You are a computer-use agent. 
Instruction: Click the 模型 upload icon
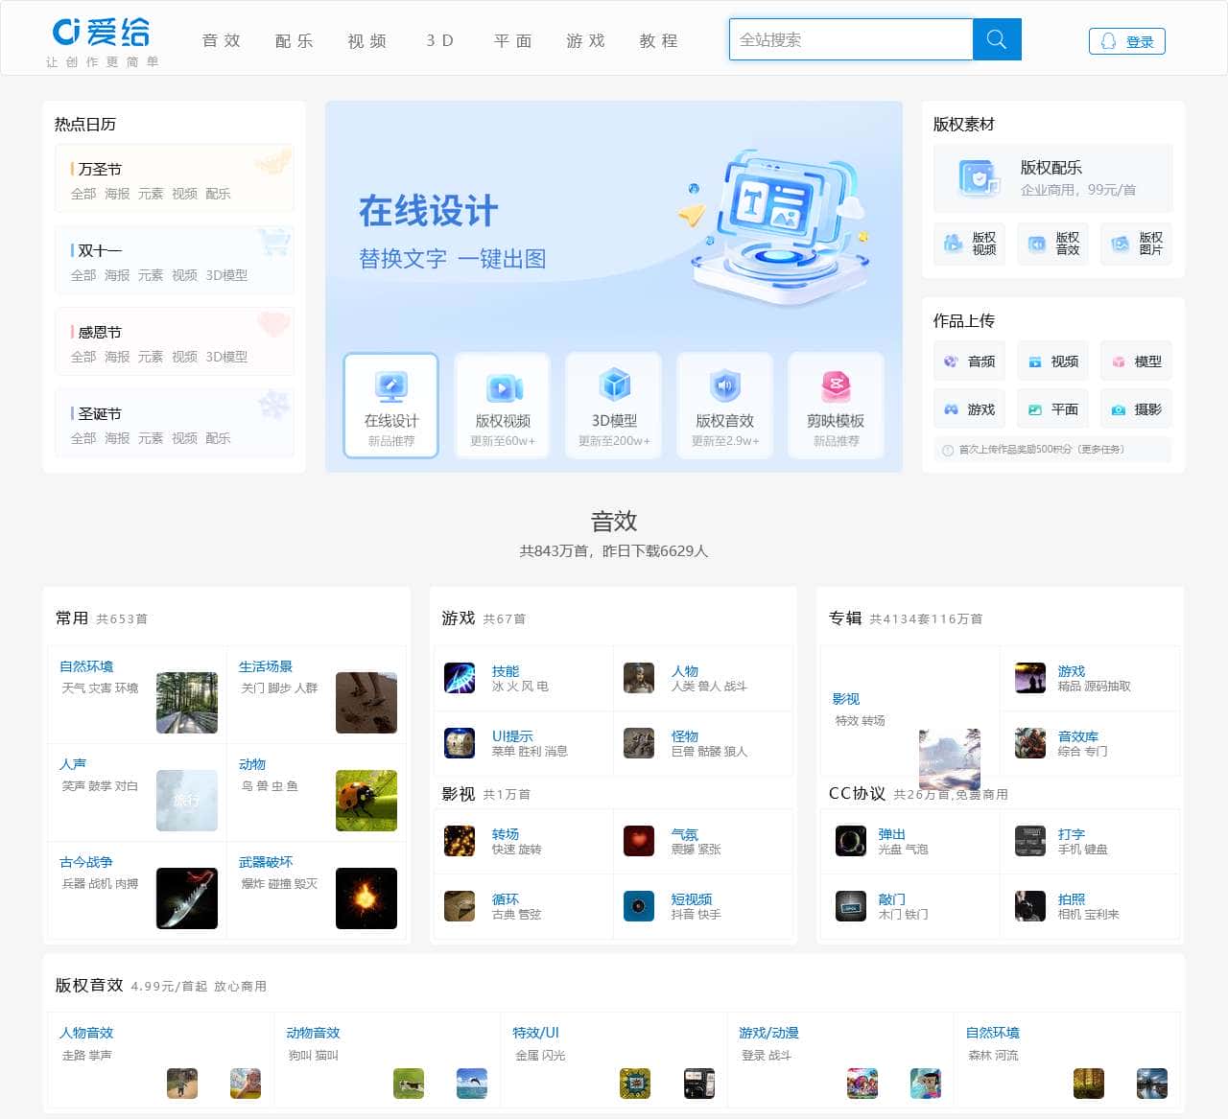1118,361
